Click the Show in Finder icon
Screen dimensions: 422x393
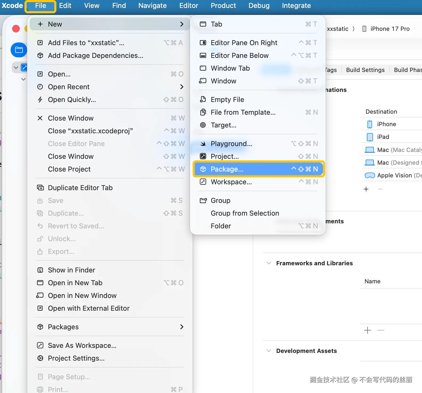pyautogui.click(x=40, y=270)
